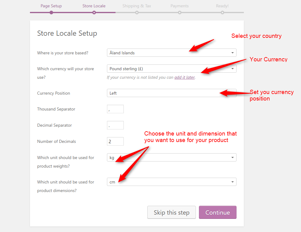This screenshot has height=232, width=301.
Task: Click the Shipping & Tax step dot
Action: coord(137,13)
